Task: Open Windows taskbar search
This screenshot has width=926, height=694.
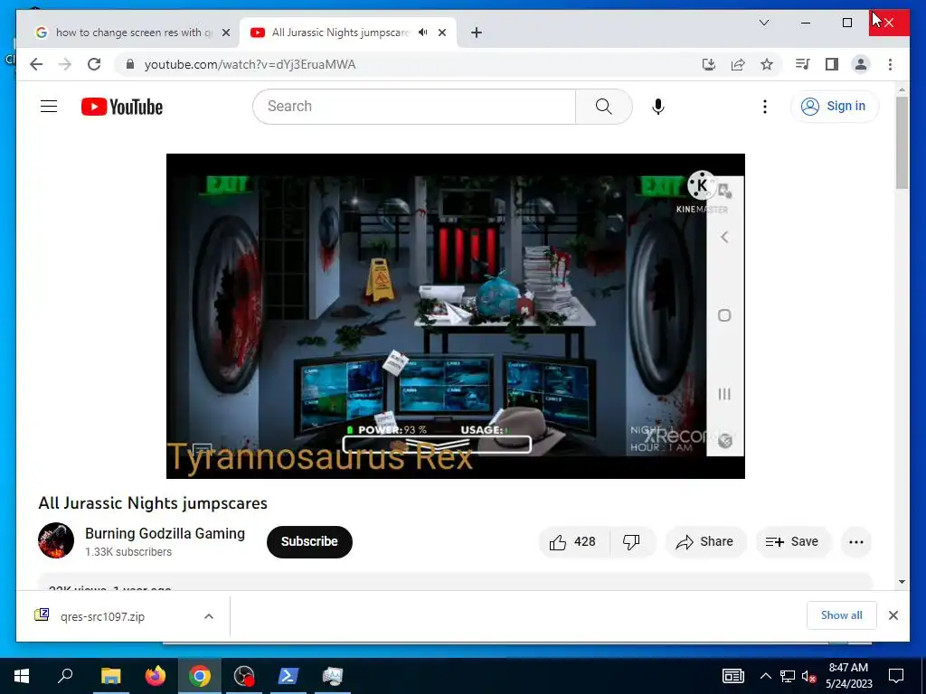Action: 65,676
